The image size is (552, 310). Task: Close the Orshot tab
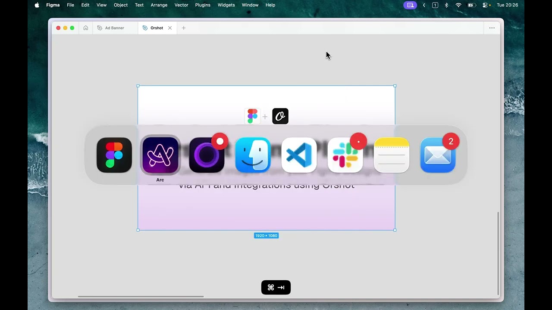pos(170,28)
